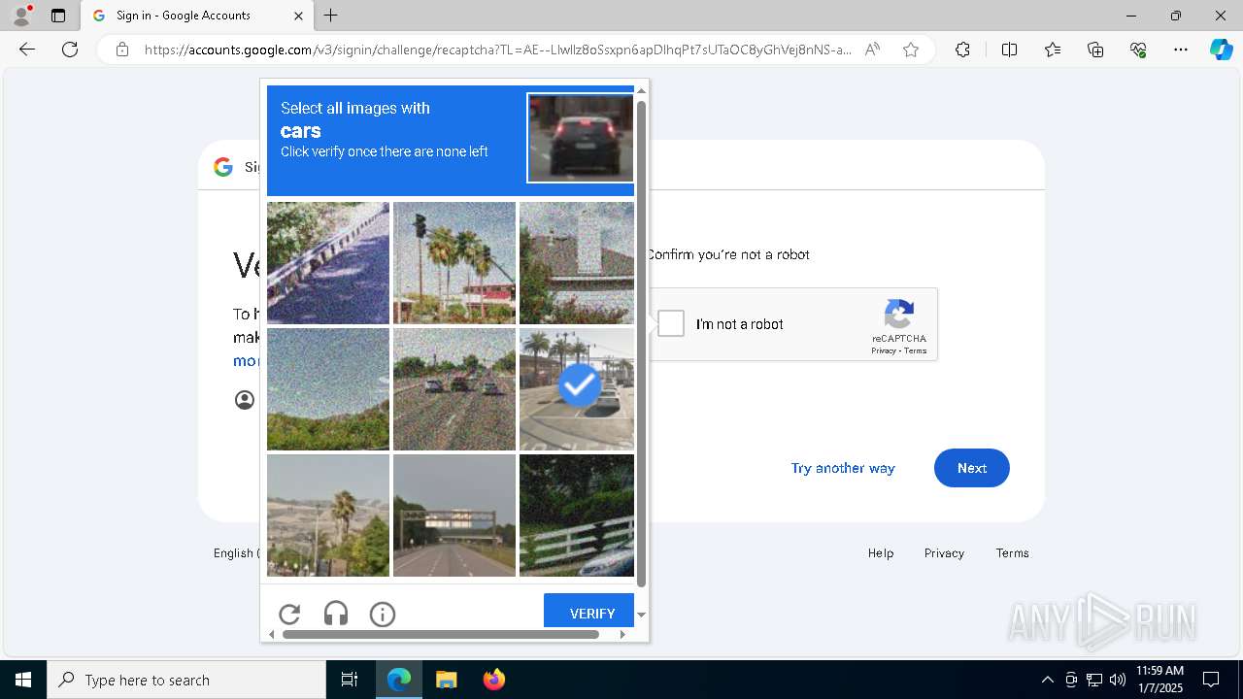Open the reCAPTCHA Privacy link
This screenshot has width=1243, height=699.
point(883,350)
